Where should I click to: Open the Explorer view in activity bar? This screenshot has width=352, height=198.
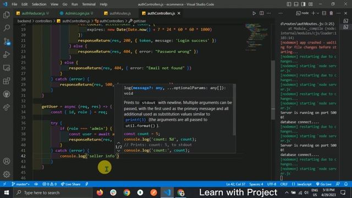[x=7, y=15]
